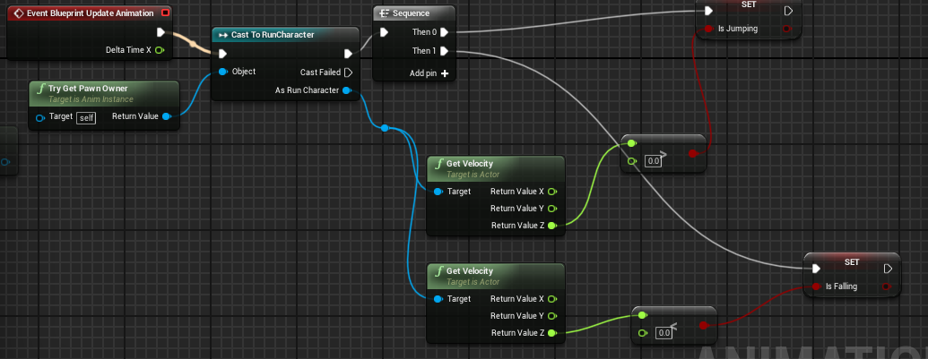Click the blue reroute node below As Run Character
The width and height of the screenshot is (928, 359).
pos(385,128)
